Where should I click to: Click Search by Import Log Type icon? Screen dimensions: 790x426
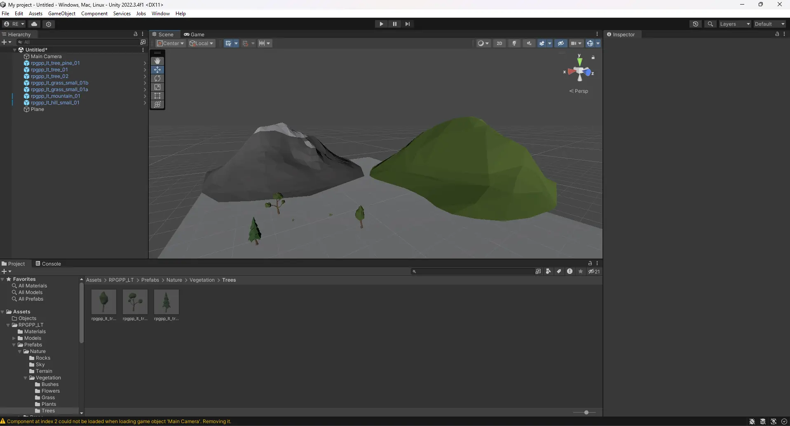(x=570, y=271)
